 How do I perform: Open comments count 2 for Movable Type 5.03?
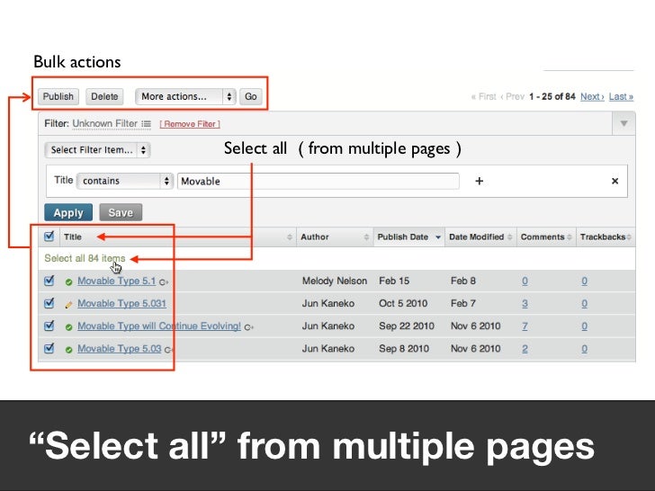click(525, 349)
